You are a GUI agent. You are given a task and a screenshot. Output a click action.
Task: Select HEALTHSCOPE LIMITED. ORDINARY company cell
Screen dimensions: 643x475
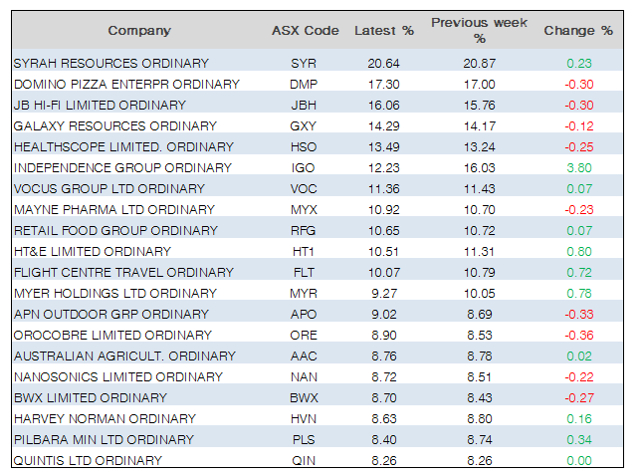coord(123,146)
